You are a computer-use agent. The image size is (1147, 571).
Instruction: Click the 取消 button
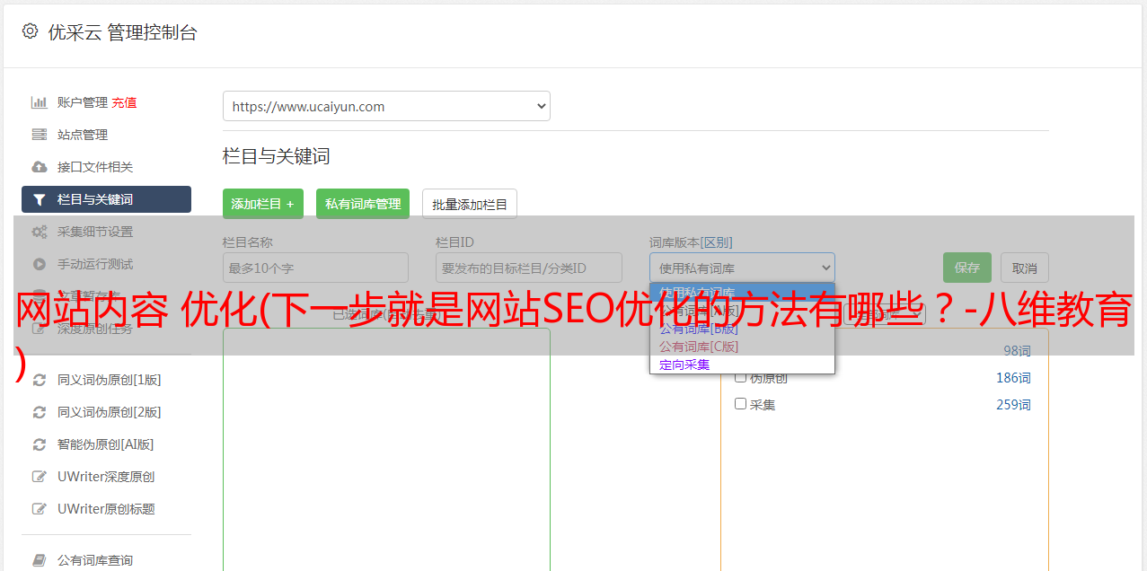click(1025, 268)
